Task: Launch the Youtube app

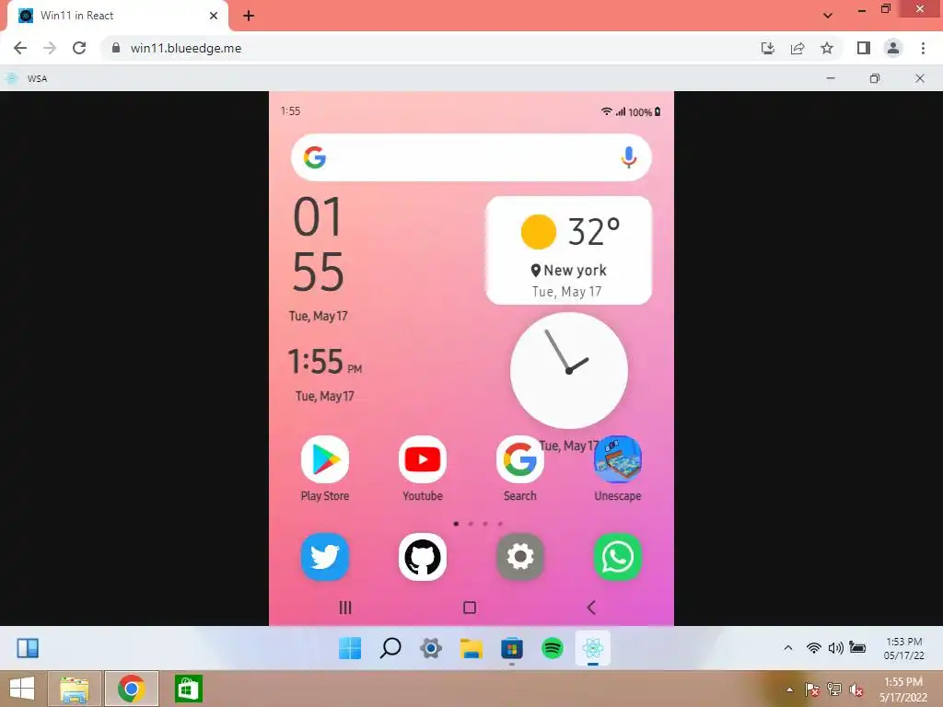Action: (422, 460)
